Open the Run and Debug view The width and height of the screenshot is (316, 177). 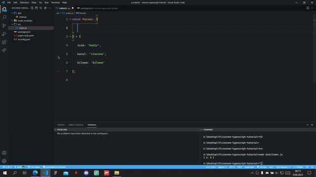click(x=4, y=34)
